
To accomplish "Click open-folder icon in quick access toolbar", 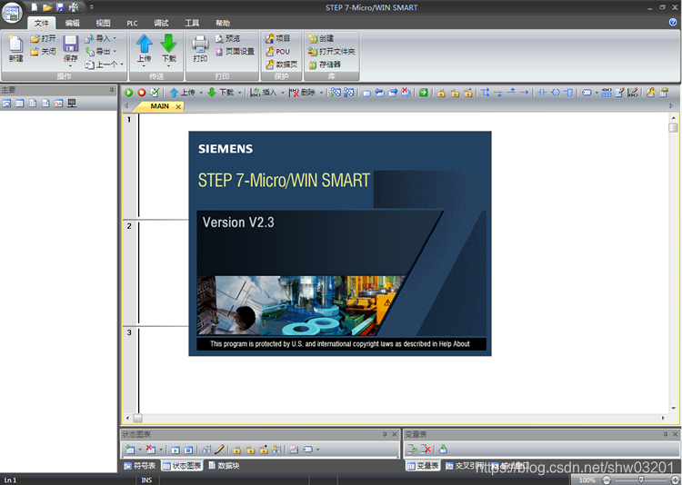I will (x=47, y=7).
